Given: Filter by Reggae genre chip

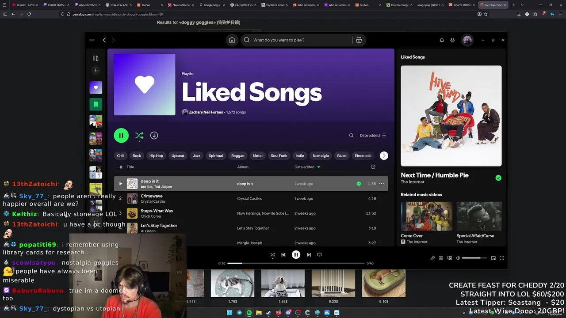Looking at the screenshot, I should (x=237, y=155).
